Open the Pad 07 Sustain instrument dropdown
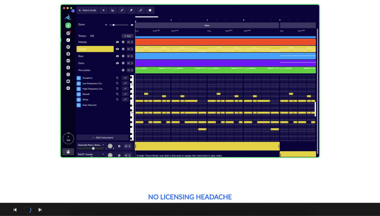The width and height of the screenshot is (380, 216). click(103, 154)
